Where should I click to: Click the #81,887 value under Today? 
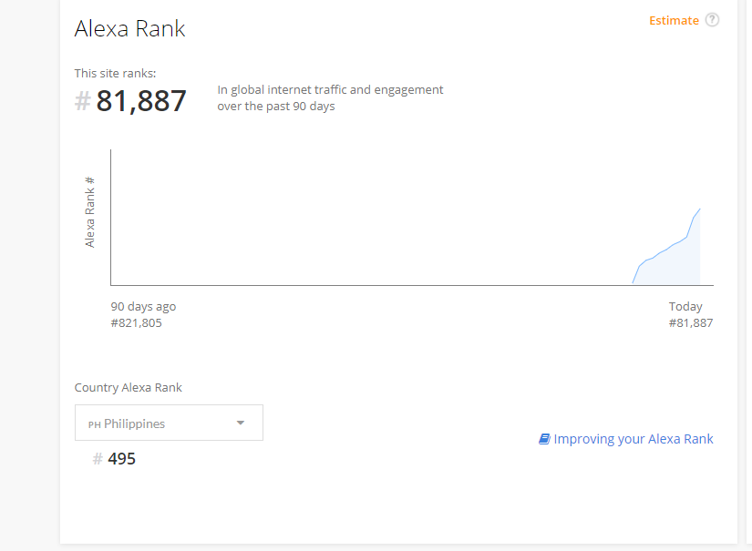[x=691, y=323]
